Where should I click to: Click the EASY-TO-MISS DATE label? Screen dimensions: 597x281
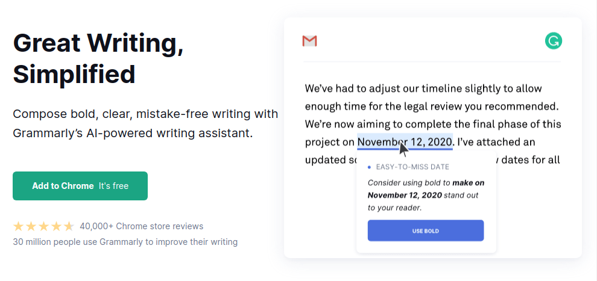(412, 167)
